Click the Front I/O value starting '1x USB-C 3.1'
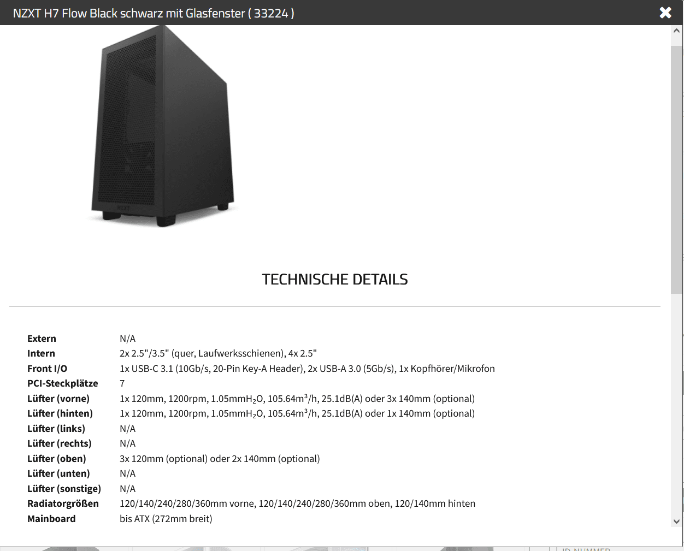Viewport: 684px width, 551px height. [307, 369]
